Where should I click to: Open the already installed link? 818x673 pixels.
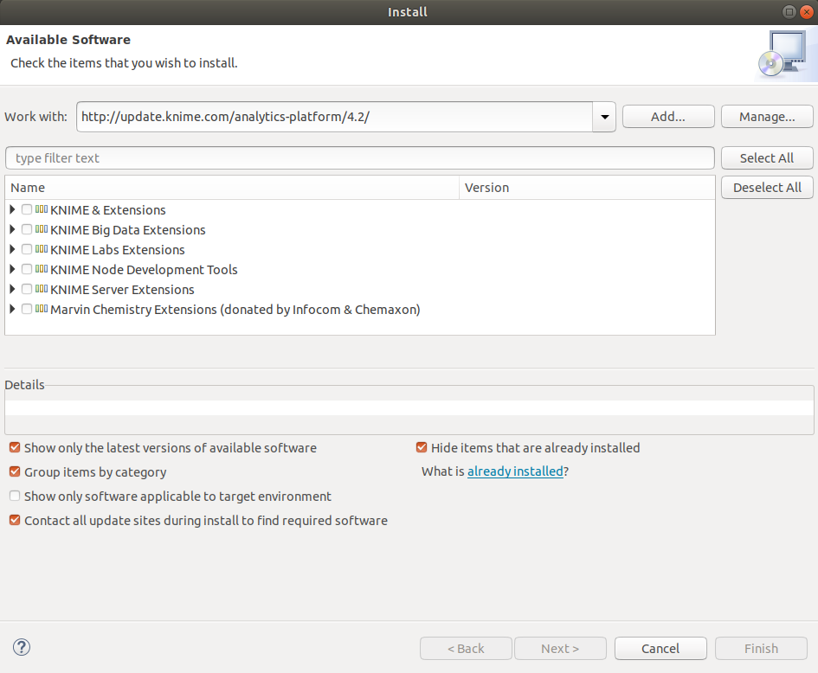515,471
